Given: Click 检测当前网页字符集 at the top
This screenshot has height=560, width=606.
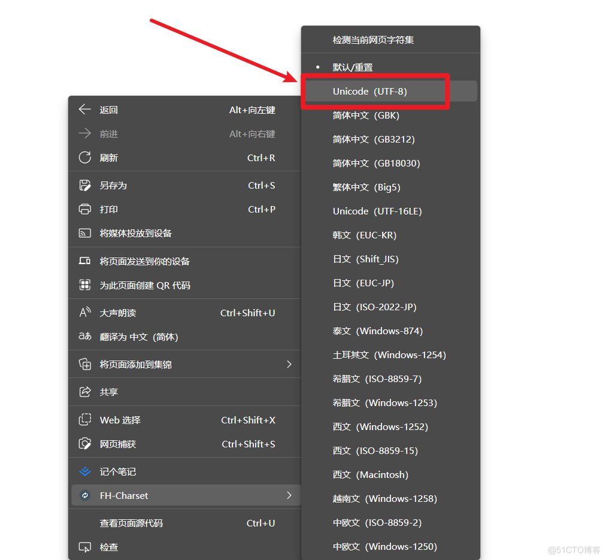Looking at the screenshot, I should 373,40.
